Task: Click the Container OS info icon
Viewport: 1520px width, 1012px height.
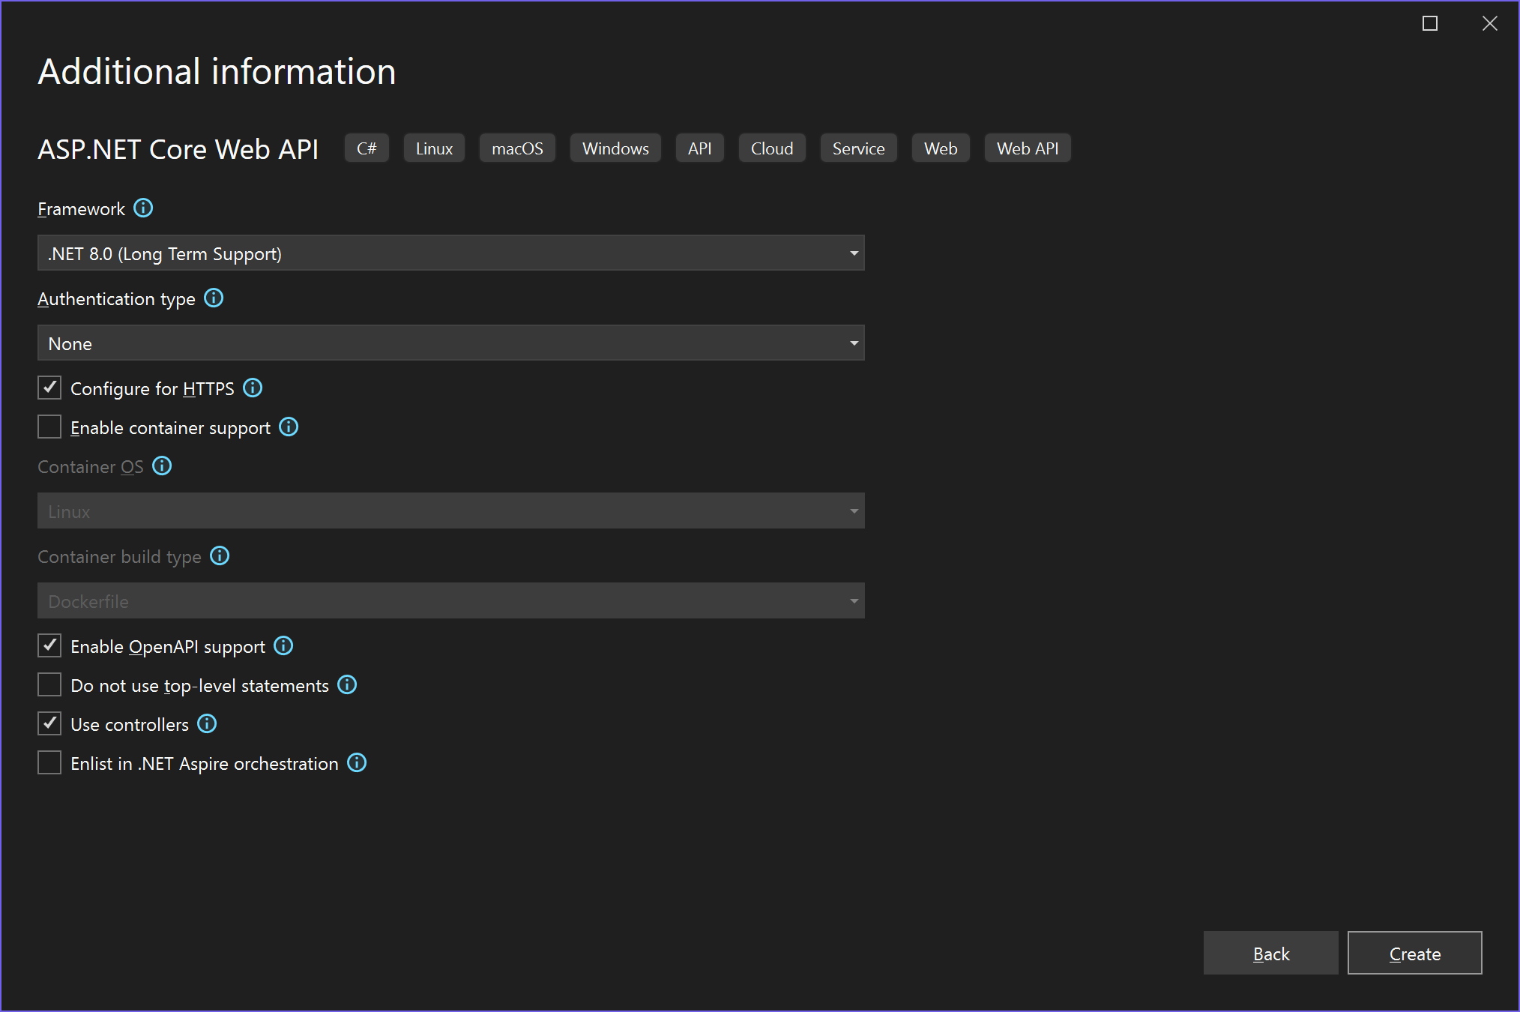Action: 162,466
